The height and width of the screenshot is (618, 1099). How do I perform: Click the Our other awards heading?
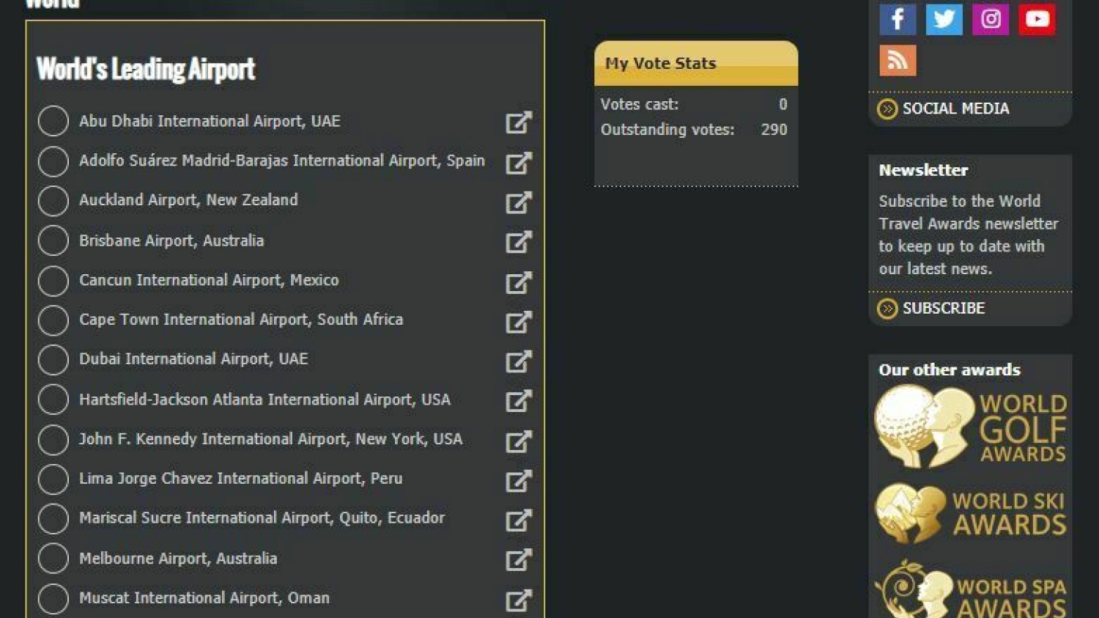point(950,370)
